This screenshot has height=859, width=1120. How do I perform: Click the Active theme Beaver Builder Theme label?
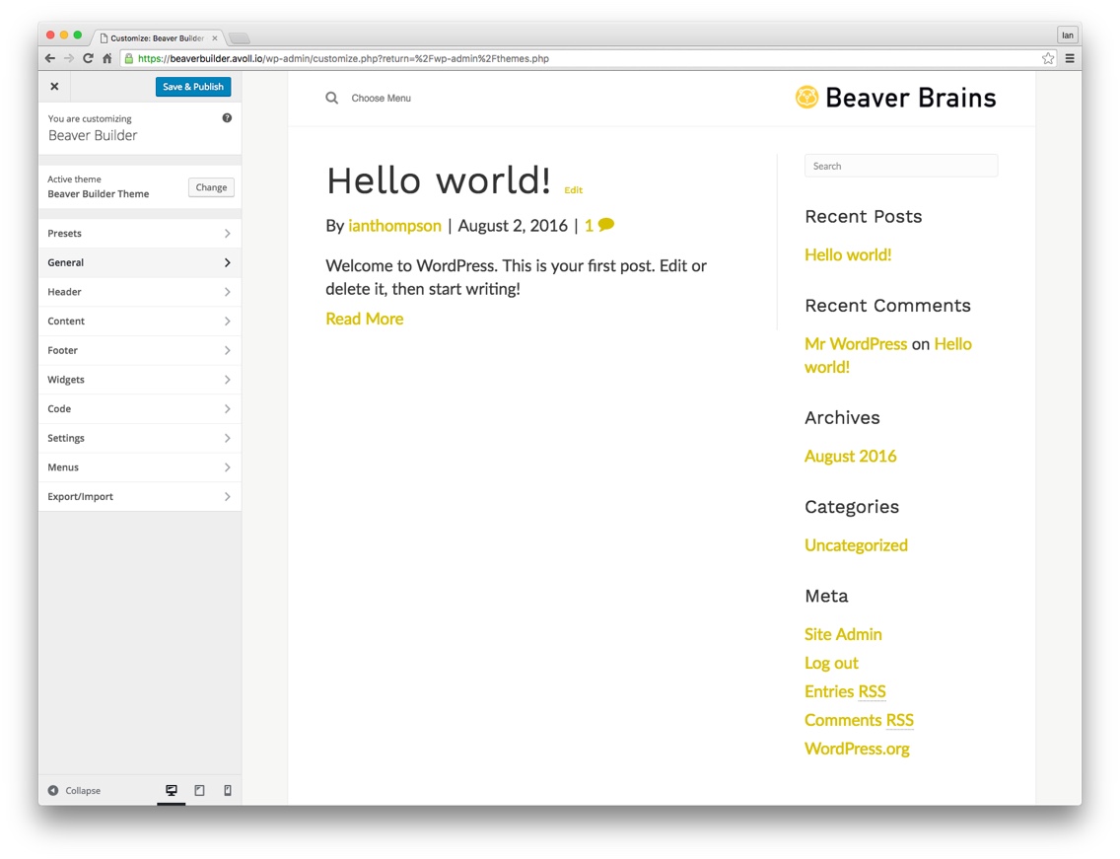[99, 186]
